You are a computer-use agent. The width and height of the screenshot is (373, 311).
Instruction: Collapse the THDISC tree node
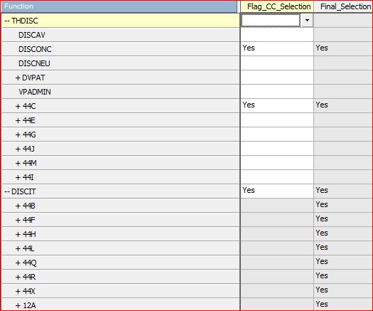(7, 21)
